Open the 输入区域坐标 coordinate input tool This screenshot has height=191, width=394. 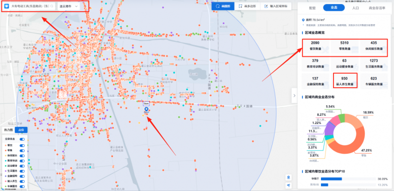point(276,6)
